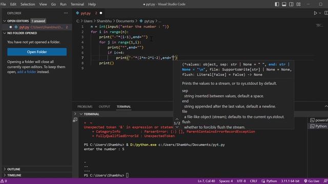Image resolution: width=328 pixels, height=184 pixels.
Task: Click terminal gutter icon below chevron
Action: [x=75, y=120]
